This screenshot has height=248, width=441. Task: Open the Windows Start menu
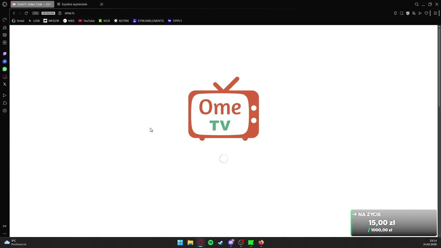(180, 242)
